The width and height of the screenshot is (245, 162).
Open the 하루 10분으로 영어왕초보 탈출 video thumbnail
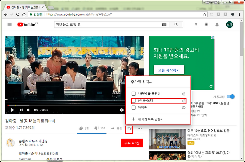click(x=167, y=139)
